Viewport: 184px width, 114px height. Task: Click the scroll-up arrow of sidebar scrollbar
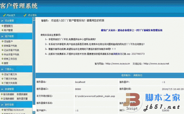34,18
